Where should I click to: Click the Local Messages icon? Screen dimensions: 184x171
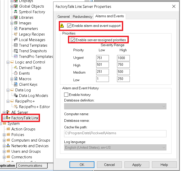(16, 40)
